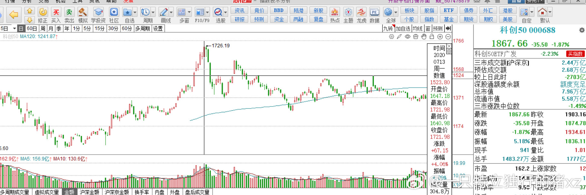Open the 模拟 gavel simulation icon
This screenshot has width=586, height=195.
[x=83, y=12]
